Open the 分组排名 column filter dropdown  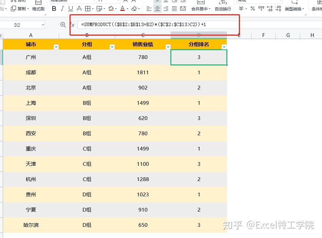(x=224, y=47)
